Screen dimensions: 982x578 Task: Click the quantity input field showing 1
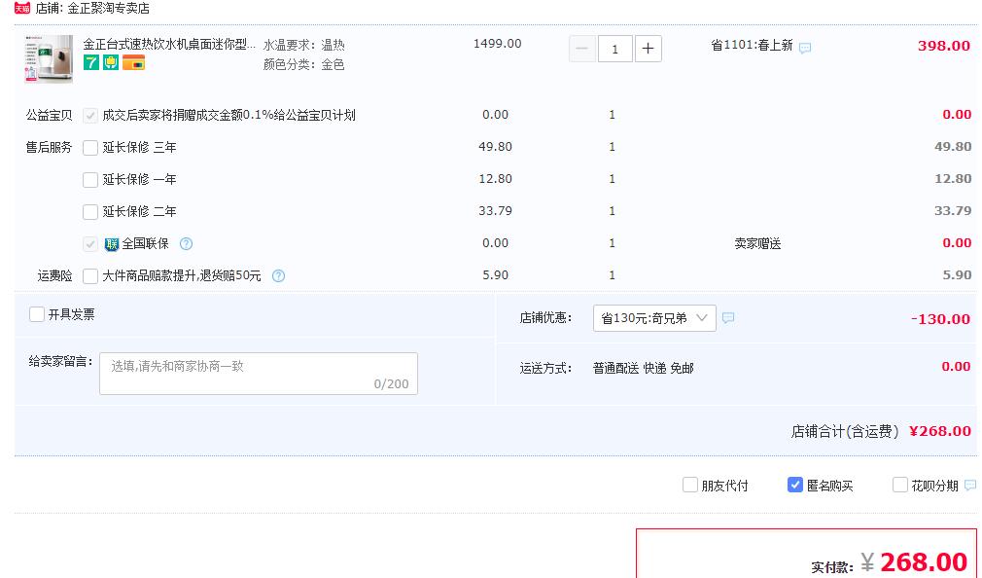coord(615,49)
